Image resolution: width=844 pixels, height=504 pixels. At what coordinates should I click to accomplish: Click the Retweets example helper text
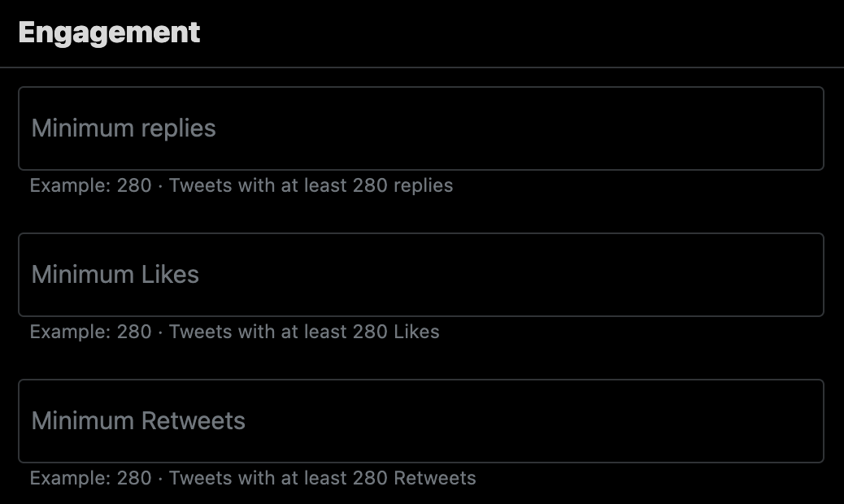(252, 478)
